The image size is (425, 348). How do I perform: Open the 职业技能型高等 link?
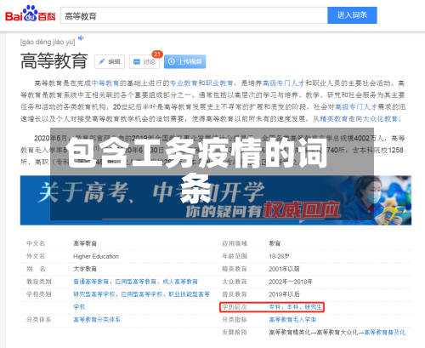(190, 294)
